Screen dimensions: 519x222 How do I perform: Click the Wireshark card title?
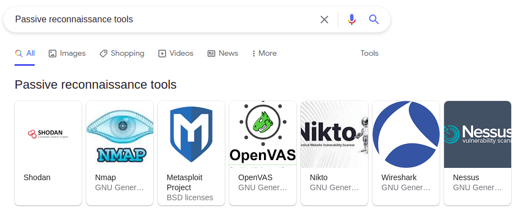pyautogui.click(x=399, y=178)
